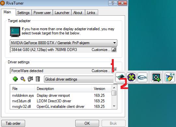Viewport: 176px width, 127px height.
Task: Click the Tab order button
Action: pos(13,123)
